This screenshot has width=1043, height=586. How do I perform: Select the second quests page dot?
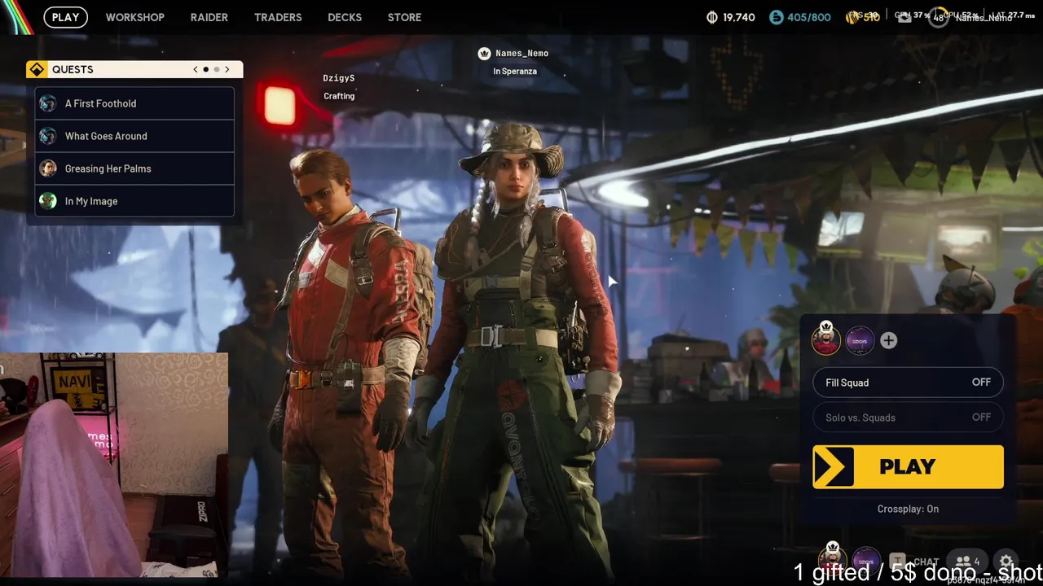(x=217, y=69)
